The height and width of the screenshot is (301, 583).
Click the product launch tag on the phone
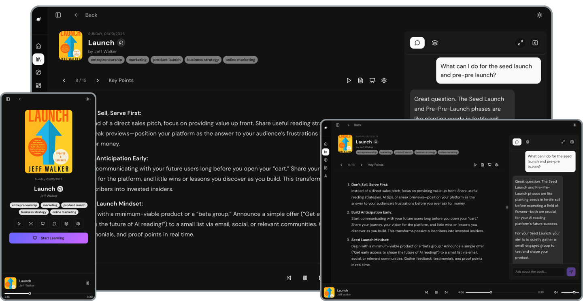coord(74,205)
